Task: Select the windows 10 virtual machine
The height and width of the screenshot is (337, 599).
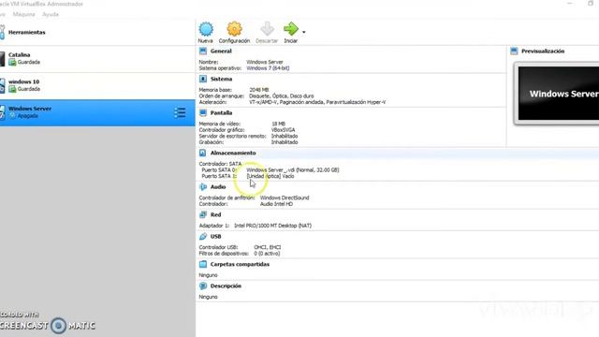Action: [x=97, y=86]
